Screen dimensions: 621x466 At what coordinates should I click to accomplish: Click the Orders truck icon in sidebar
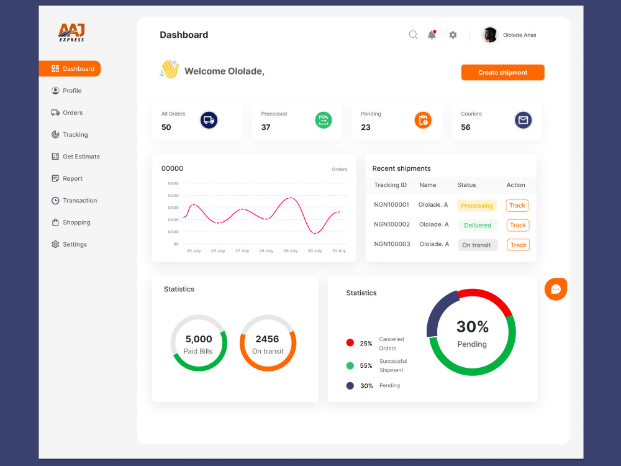coord(55,112)
